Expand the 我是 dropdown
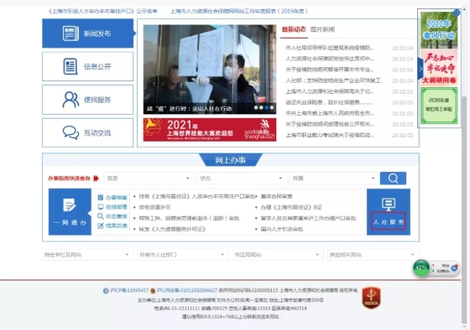Image resolution: width=470 pixels, height=330 pixels. [x=149, y=178]
